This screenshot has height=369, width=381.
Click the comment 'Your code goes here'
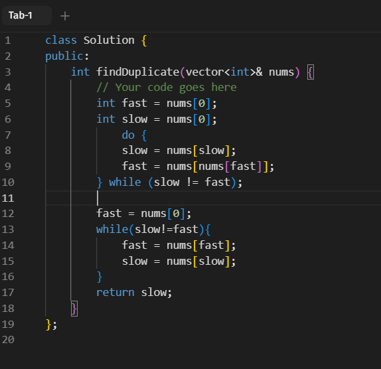176,87
